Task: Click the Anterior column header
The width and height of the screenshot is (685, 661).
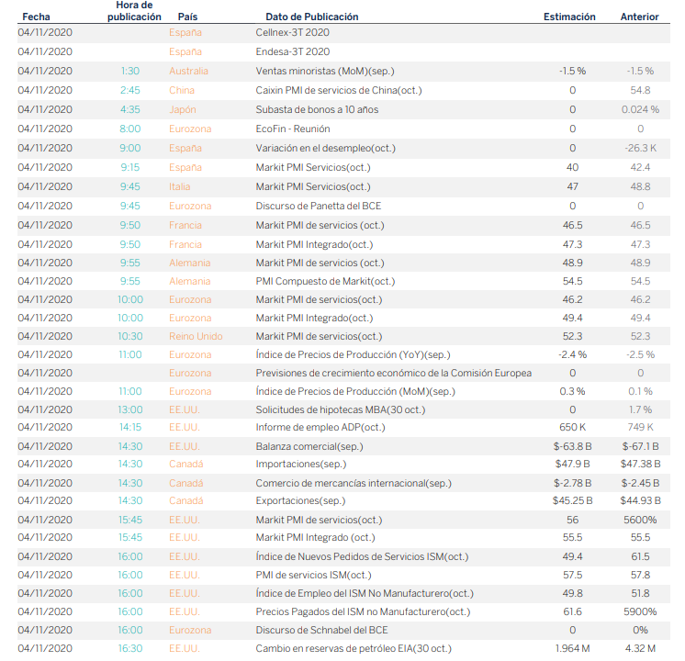Action: point(639,17)
